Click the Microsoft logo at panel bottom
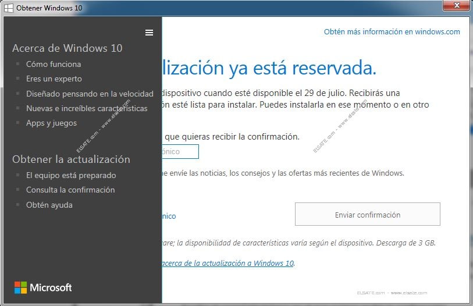 (43, 287)
